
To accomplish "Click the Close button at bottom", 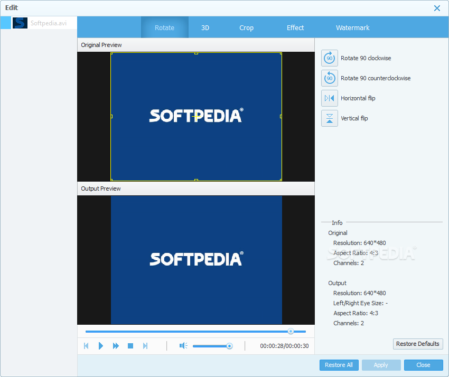I will [423, 365].
